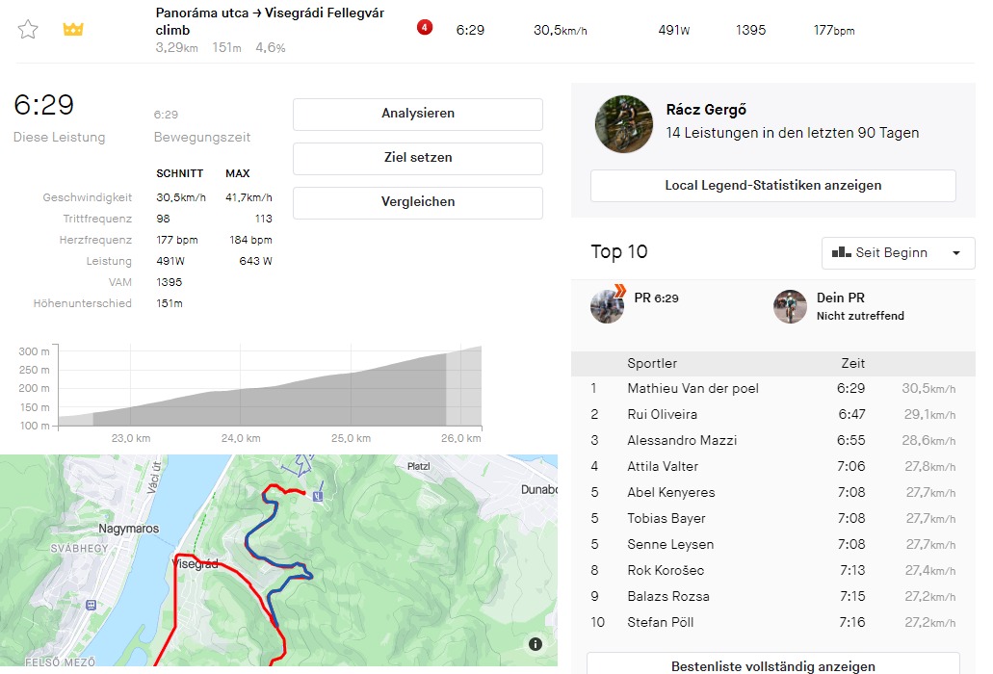Click the train station icon on map
The width and height of the screenshot is (993, 674).
click(91, 605)
